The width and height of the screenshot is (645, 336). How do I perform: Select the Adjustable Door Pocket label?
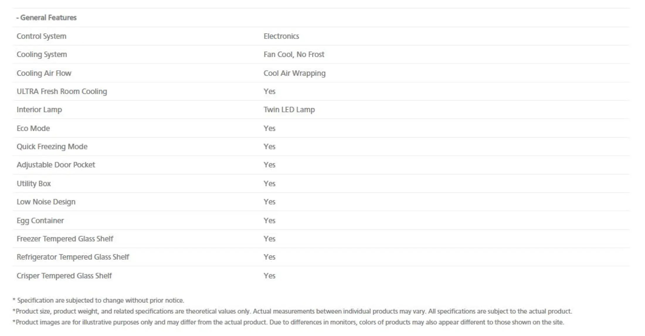pyautogui.click(x=56, y=165)
